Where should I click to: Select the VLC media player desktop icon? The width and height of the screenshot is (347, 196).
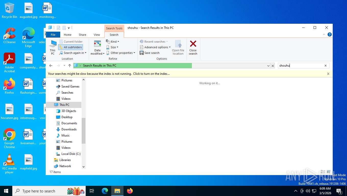pyautogui.click(x=9, y=164)
